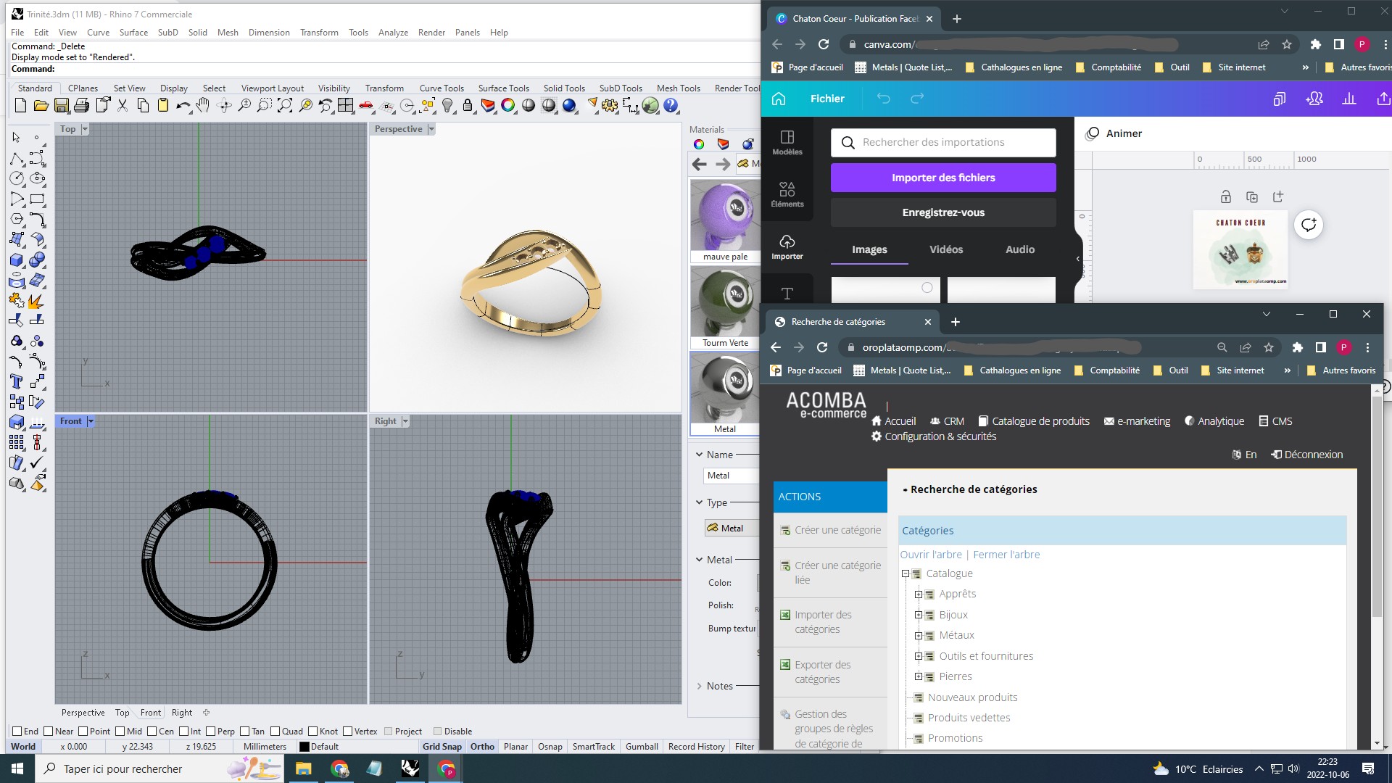Image resolution: width=1392 pixels, height=783 pixels.
Task: Expand the Métaux category tree node
Action: pyautogui.click(x=918, y=635)
